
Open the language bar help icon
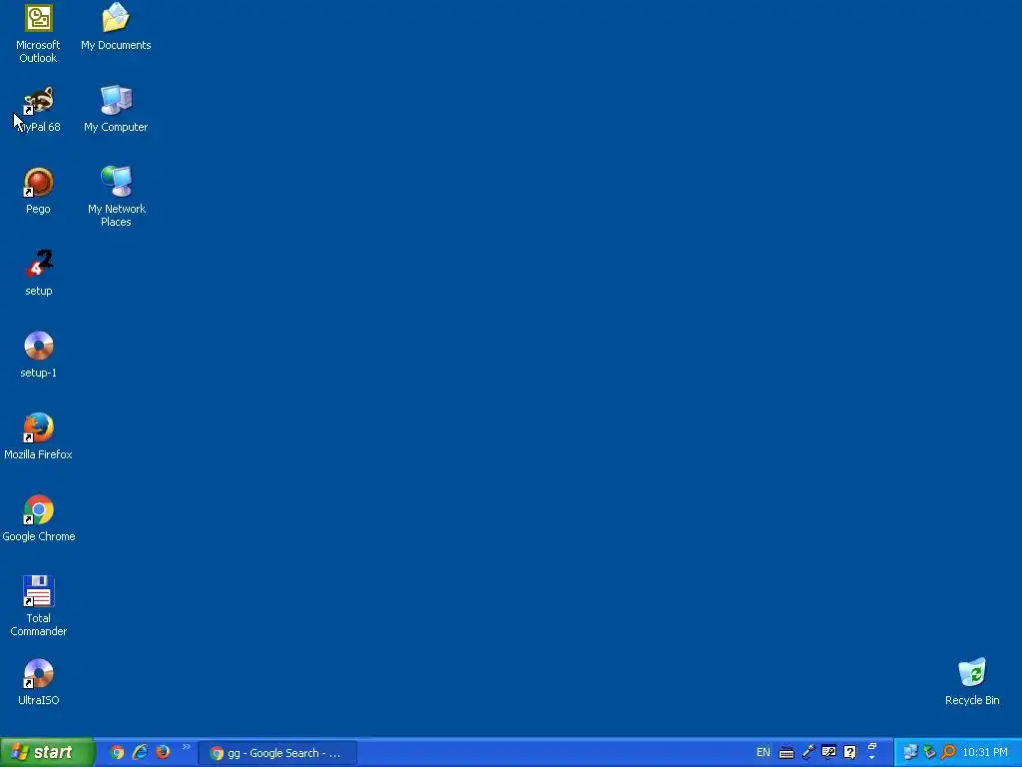pos(850,753)
